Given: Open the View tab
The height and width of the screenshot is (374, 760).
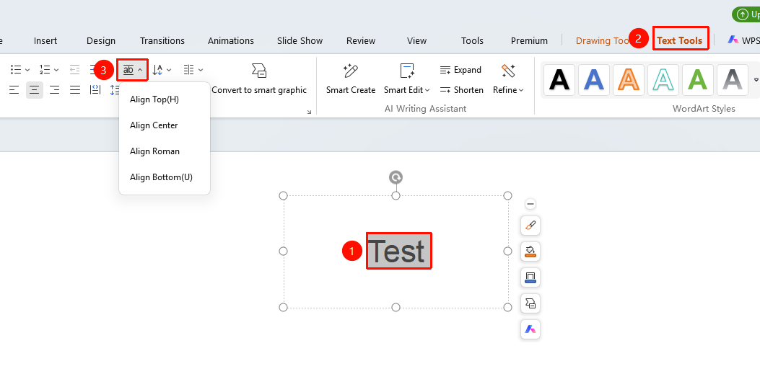Looking at the screenshot, I should click(417, 40).
